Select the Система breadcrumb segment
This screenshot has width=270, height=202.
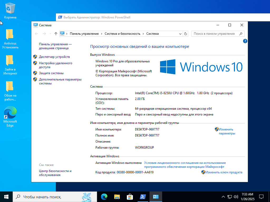(x=153, y=34)
